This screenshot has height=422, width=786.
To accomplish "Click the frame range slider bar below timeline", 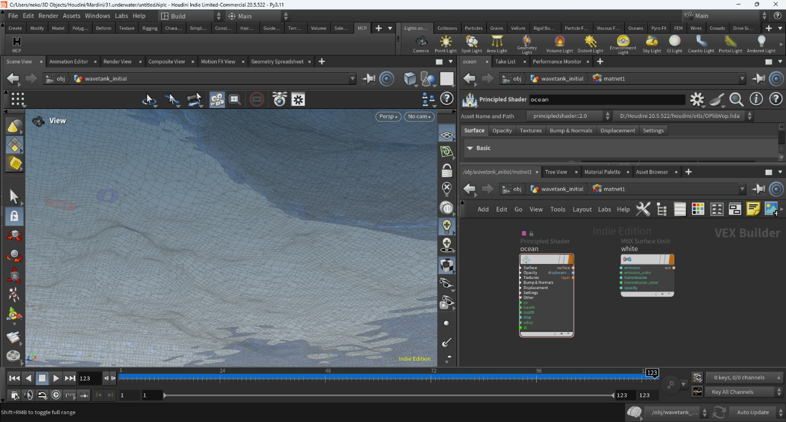I will 389,396.
